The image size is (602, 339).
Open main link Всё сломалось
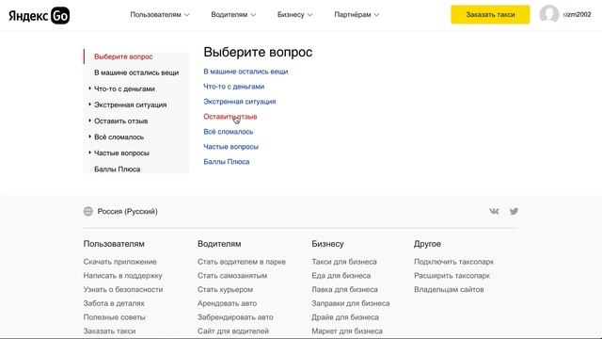point(228,132)
